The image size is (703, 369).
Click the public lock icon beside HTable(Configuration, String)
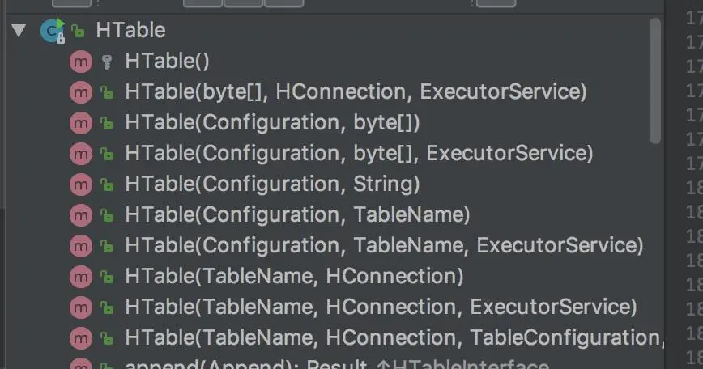tap(107, 184)
